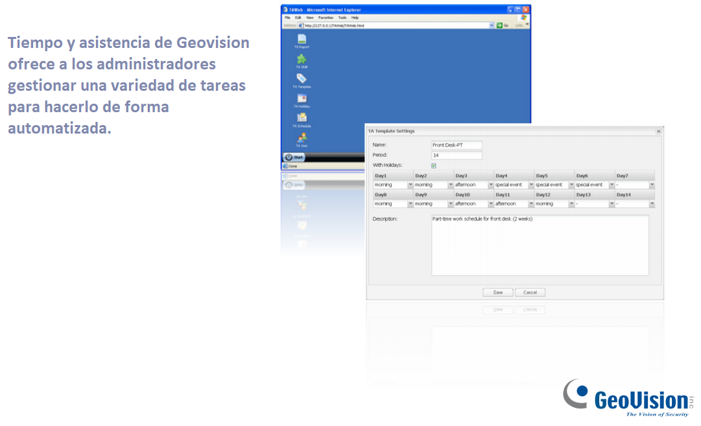
Task: Click the Name field with Front Desk-PT
Action: point(457,145)
